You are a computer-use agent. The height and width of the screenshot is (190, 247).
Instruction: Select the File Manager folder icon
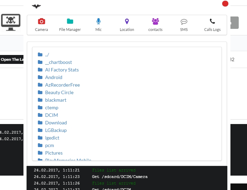pyautogui.click(x=70, y=21)
